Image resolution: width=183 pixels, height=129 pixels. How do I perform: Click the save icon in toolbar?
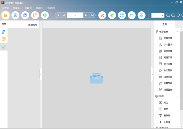pyautogui.click(x=15, y=15)
